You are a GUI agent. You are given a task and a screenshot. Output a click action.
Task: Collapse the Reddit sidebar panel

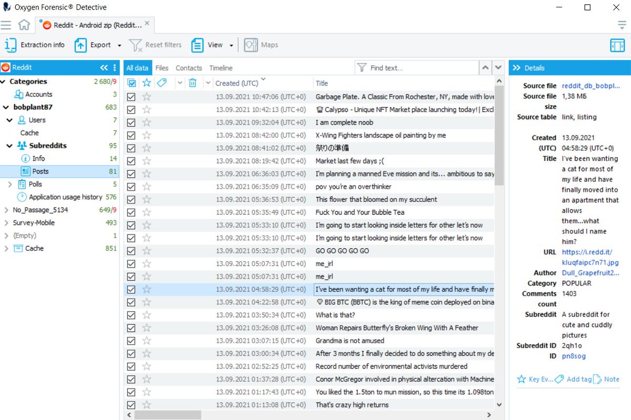(104, 68)
